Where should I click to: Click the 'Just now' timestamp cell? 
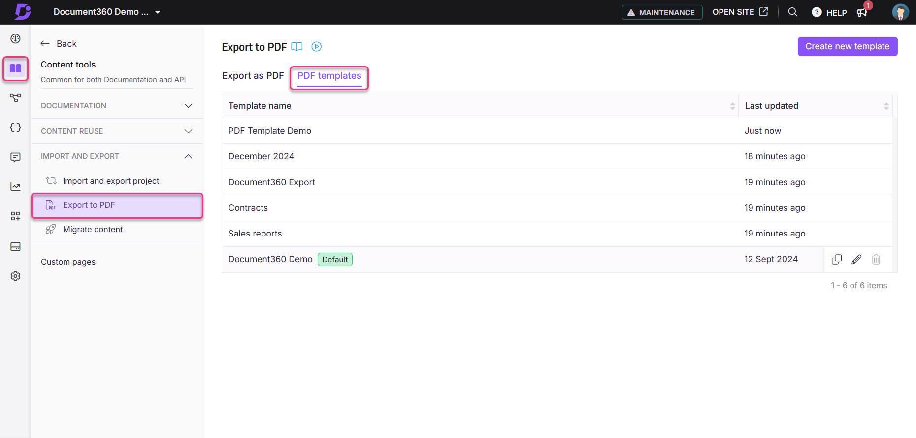762,131
